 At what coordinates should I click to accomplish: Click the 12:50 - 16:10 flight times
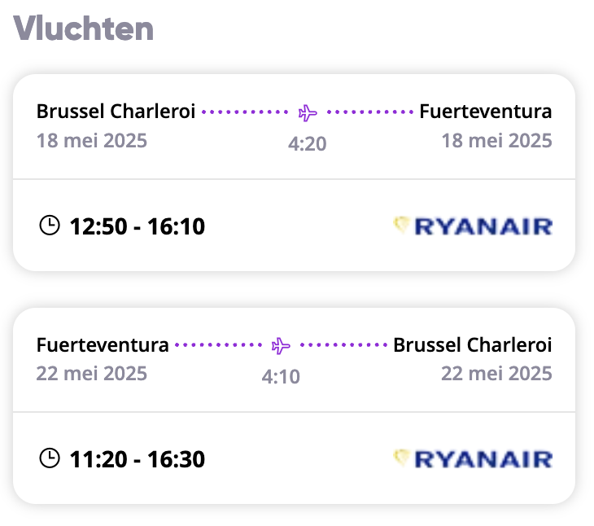point(138,226)
